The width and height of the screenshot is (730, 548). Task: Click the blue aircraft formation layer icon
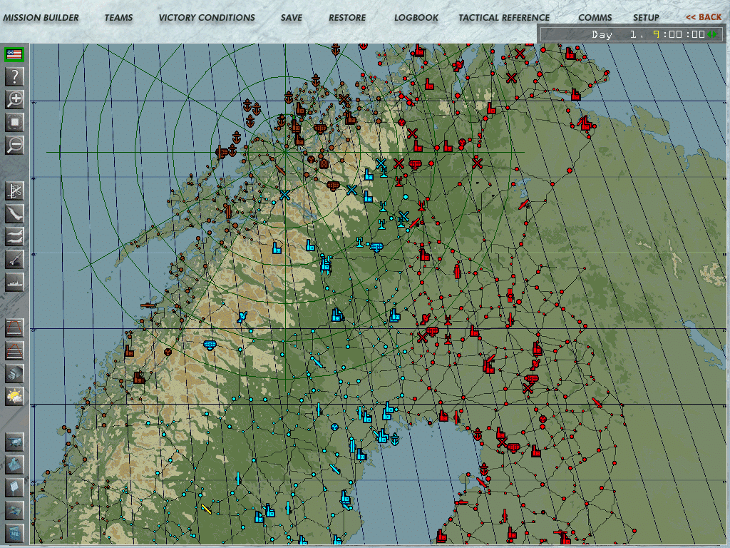click(x=14, y=510)
